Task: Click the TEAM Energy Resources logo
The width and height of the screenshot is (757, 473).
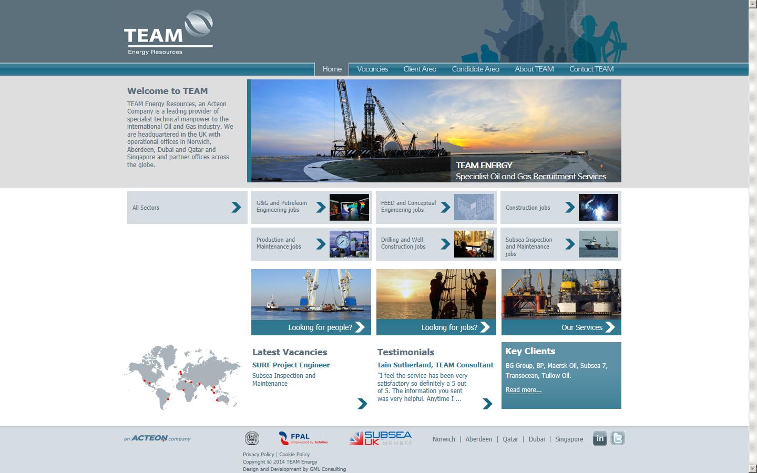Action: (168, 33)
